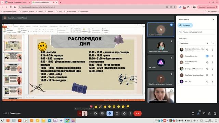Toggle the participants panel icon
219x123 pixels.
(198, 113)
